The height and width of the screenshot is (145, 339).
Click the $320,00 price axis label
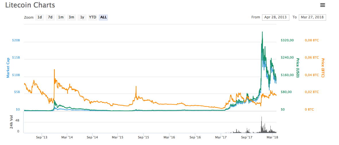[x=287, y=40]
